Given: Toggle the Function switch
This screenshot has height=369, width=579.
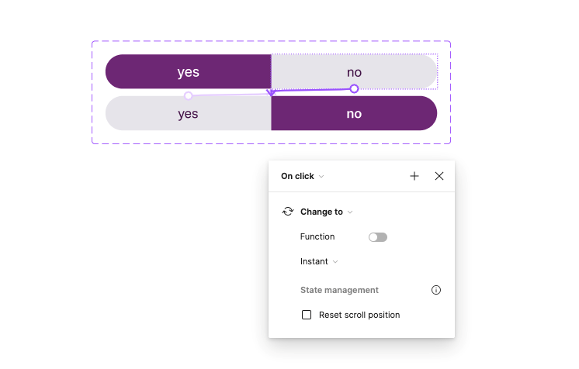Looking at the screenshot, I should point(378,237).
